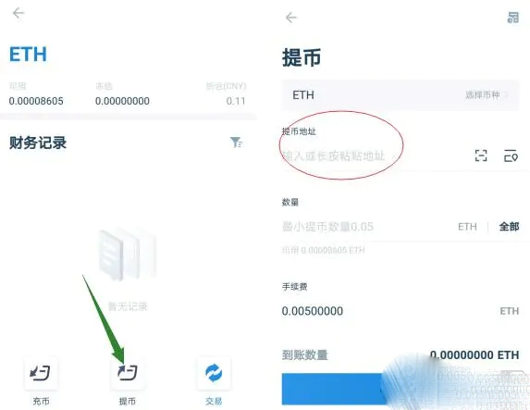Go back from the 提币 withdrawal page
This screenshot has width=530, height=410.
point(290,18)
